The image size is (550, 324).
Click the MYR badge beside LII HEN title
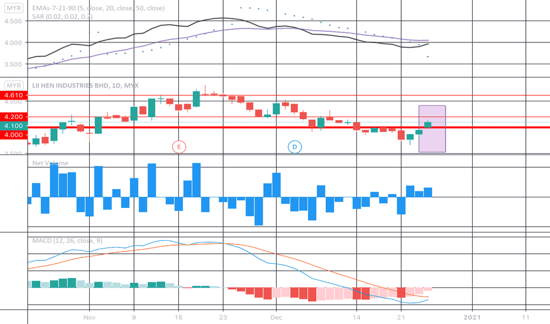14,85
